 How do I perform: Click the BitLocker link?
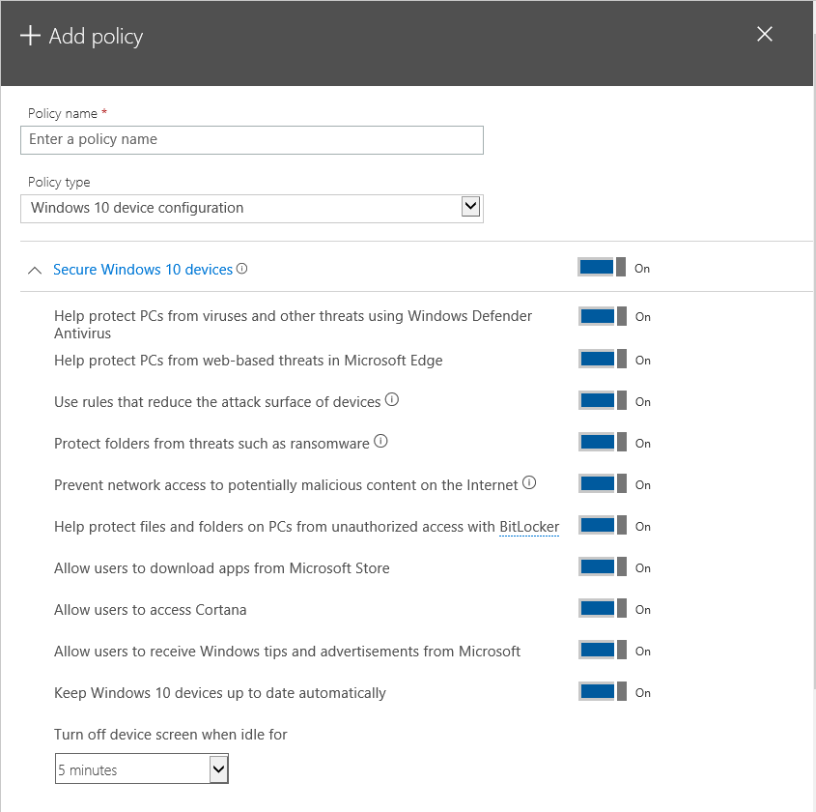[529, 527]
